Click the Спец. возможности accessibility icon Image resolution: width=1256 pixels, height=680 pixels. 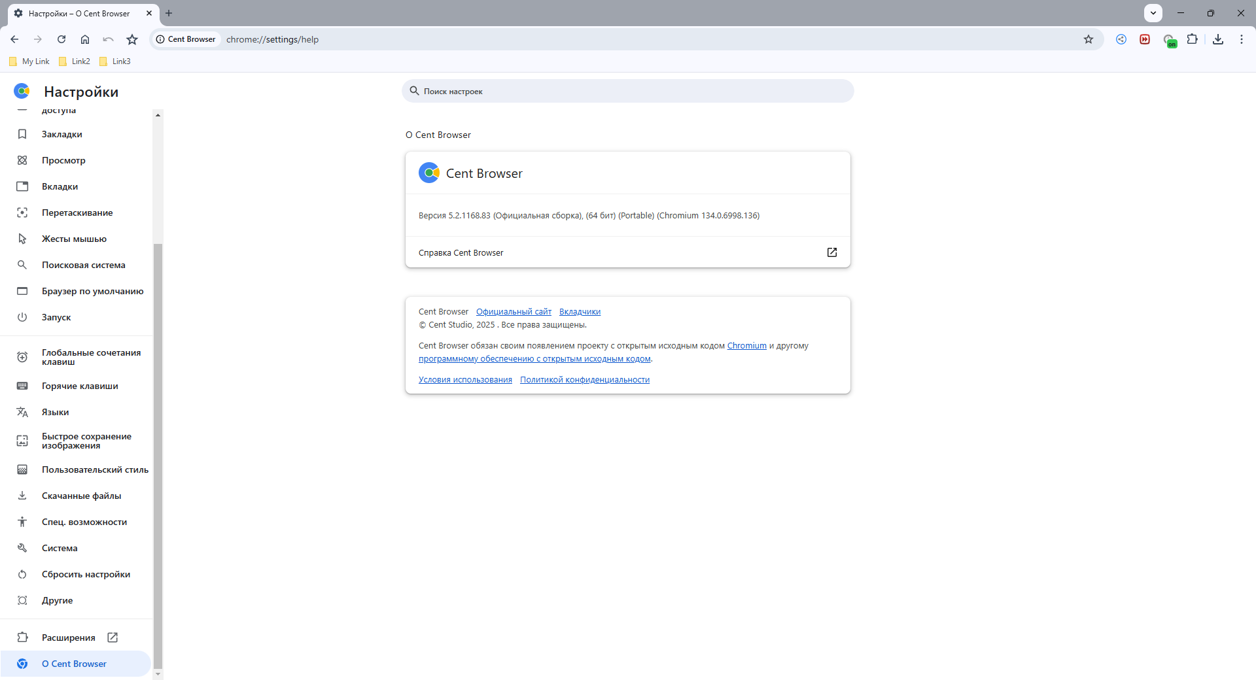click(x=22, y=522)
